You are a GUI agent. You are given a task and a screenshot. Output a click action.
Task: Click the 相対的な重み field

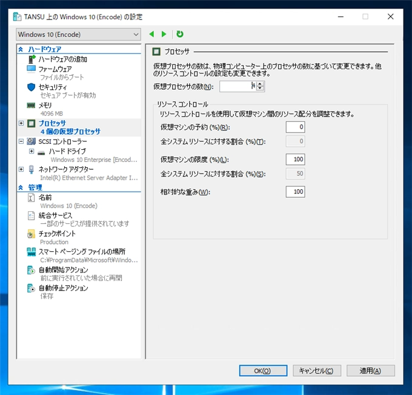click(x=295, y=192)
